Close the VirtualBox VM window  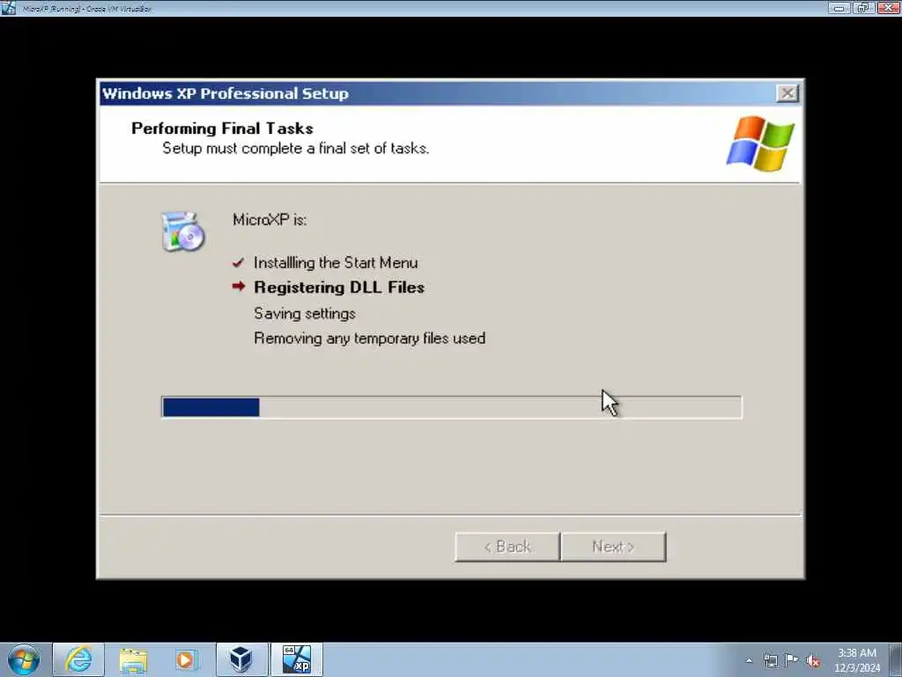pyautogui.click(x=888, y=8)
